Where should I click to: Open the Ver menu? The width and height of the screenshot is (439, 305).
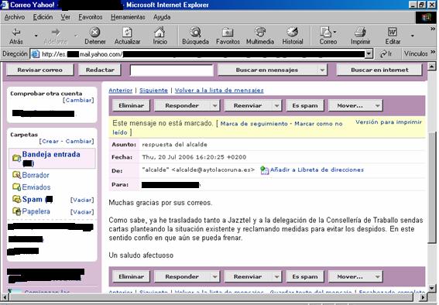coord(66,17)
